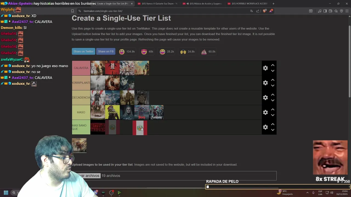This screenshot has height=197, width=351.
Task: Switch to HORRIBLE WORKPLACE ACCIDENT tab
Action: pos(248,4)
